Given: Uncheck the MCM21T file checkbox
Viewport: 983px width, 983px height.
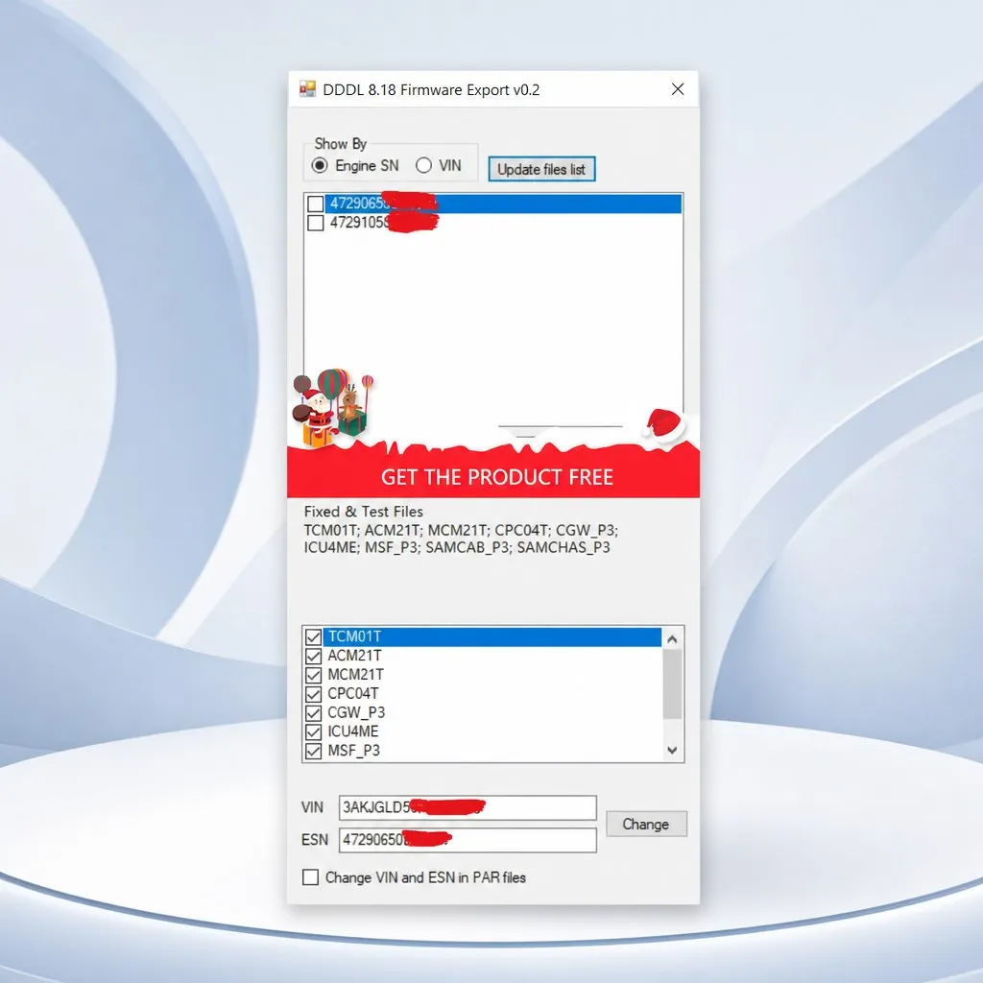Looking at the screenshot, I should [x=314, y=675].
